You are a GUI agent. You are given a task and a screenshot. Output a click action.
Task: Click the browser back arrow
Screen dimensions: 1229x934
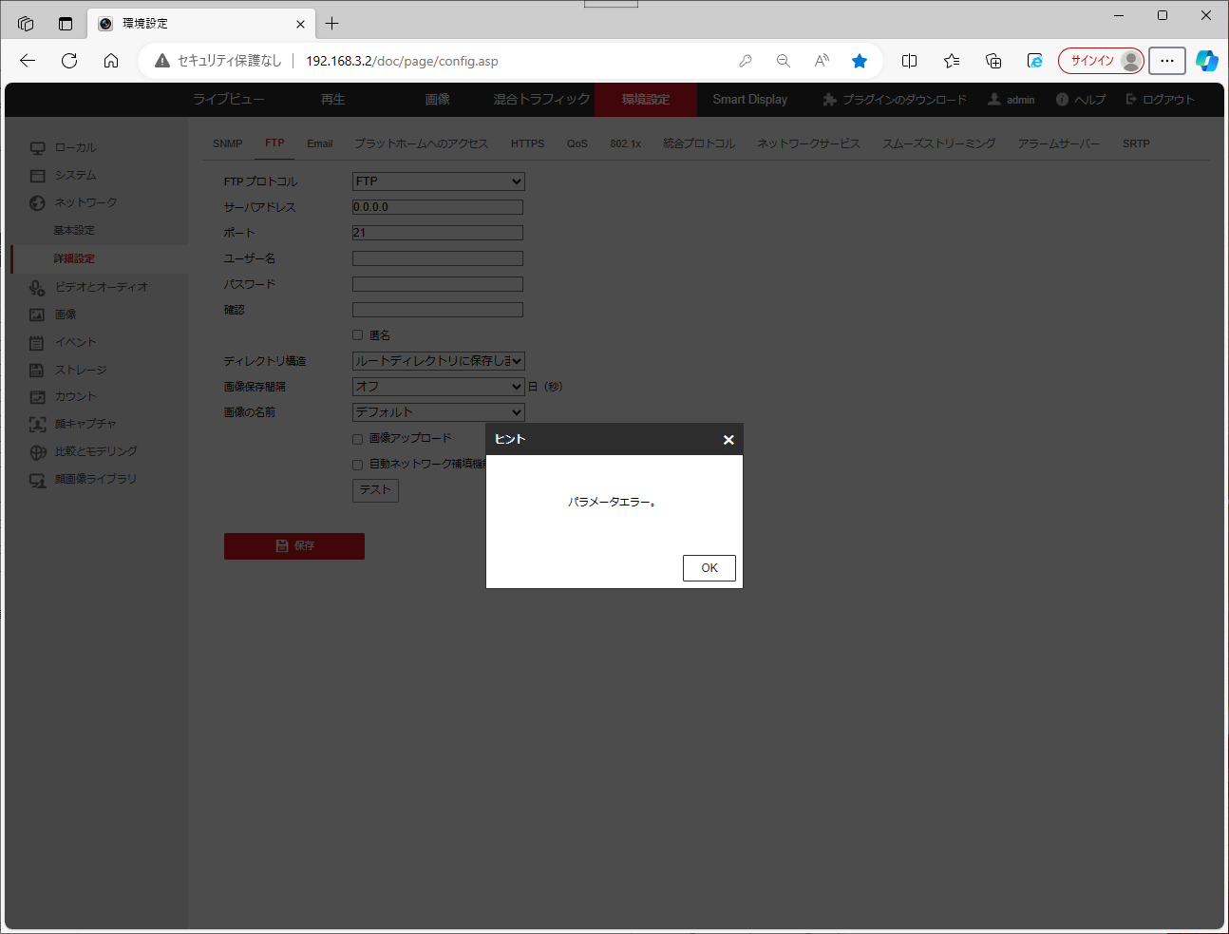28,61
